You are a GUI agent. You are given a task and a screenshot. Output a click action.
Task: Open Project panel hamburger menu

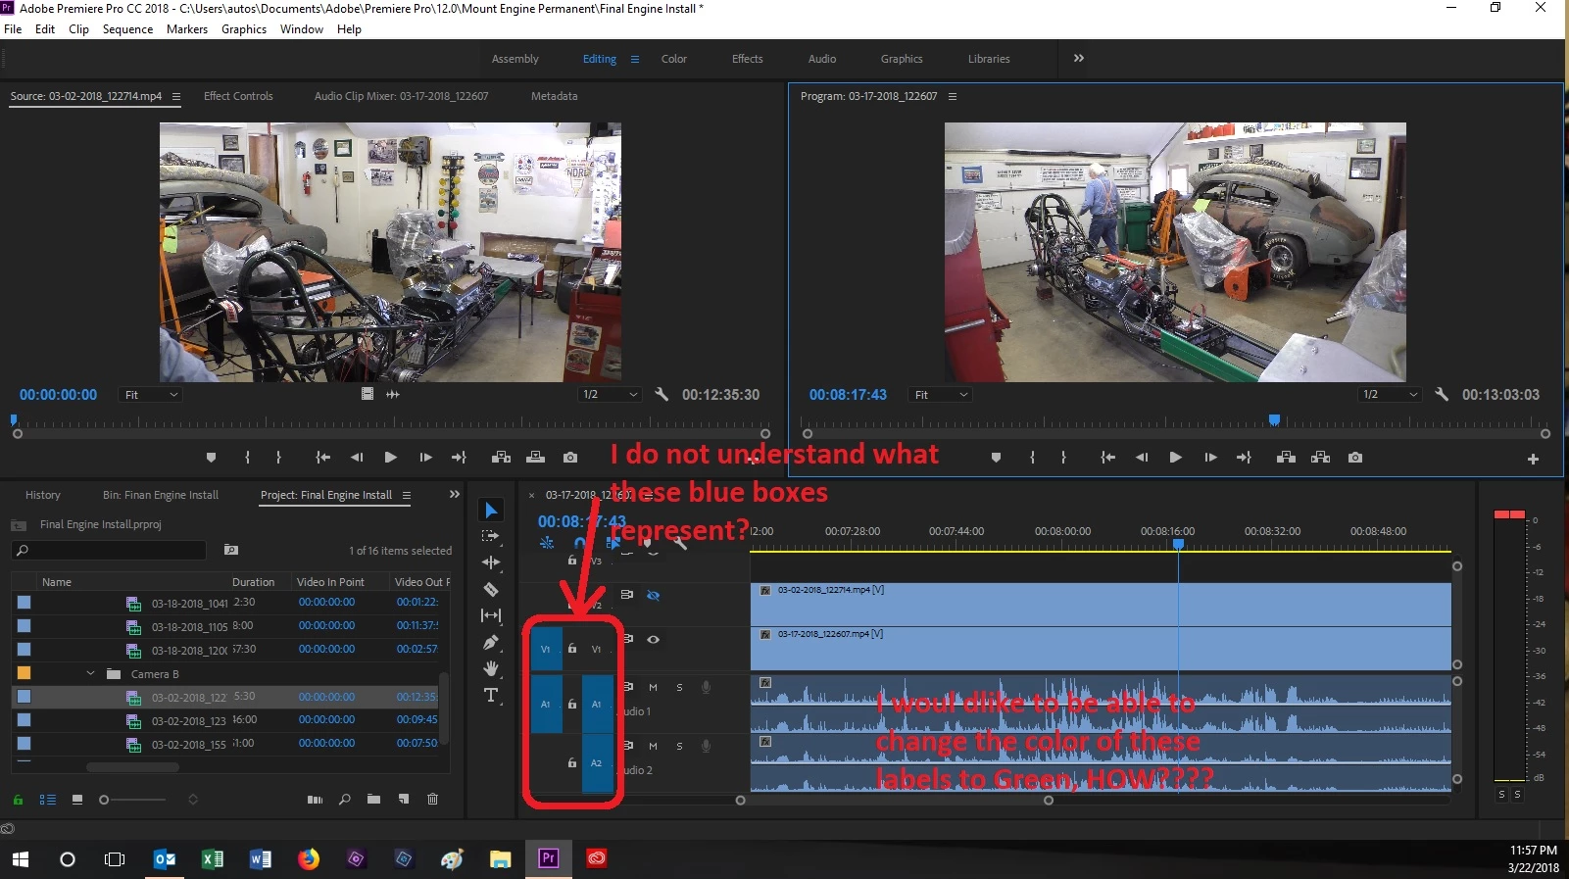[x=407, y=495]
